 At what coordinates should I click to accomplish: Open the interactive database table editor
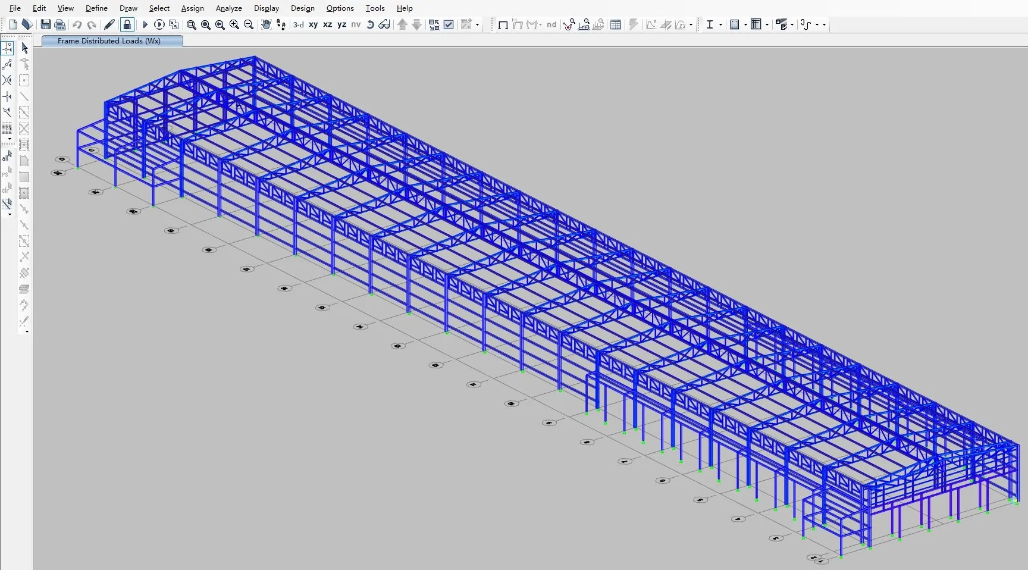pyautogui.click(x=616, y=24)
